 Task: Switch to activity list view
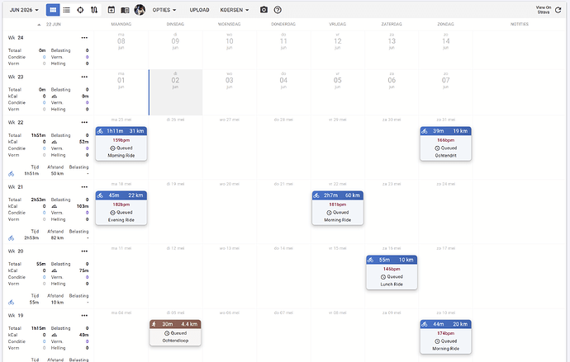pyautogui.click(x=67, y=10)
